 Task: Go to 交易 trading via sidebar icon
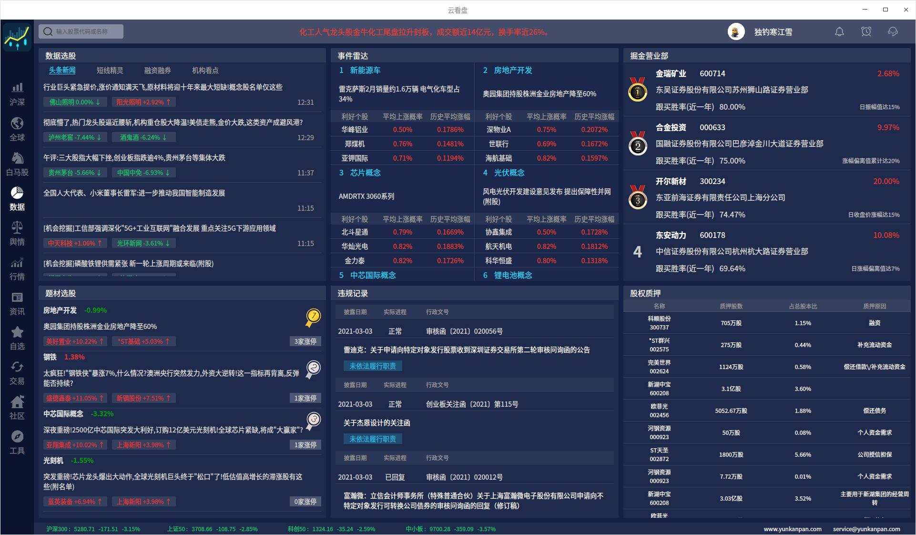click(17, 373)
